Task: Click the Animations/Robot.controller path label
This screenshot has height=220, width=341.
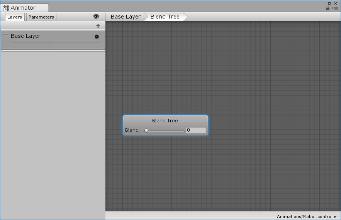Action: coord(307,217)
